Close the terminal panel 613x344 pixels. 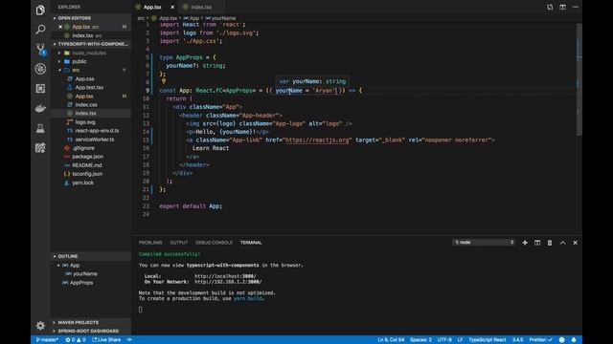[x=575, y=243]
